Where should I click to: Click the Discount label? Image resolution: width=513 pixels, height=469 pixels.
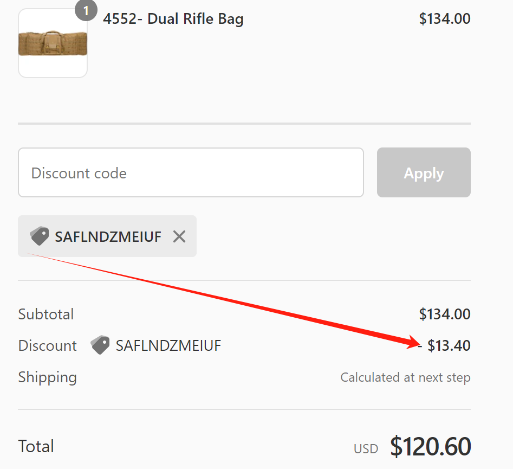(48, 345)
